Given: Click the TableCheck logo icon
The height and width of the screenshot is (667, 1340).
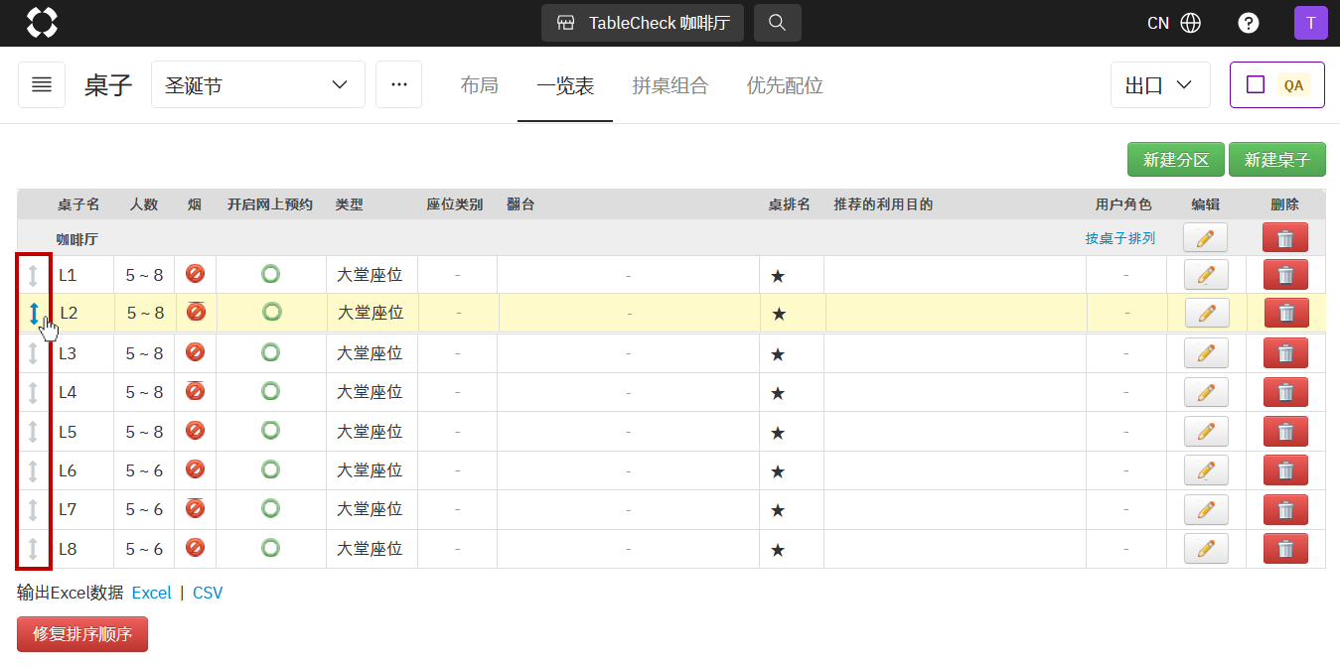Looking at the screenshot, I should tap(42, 23).
